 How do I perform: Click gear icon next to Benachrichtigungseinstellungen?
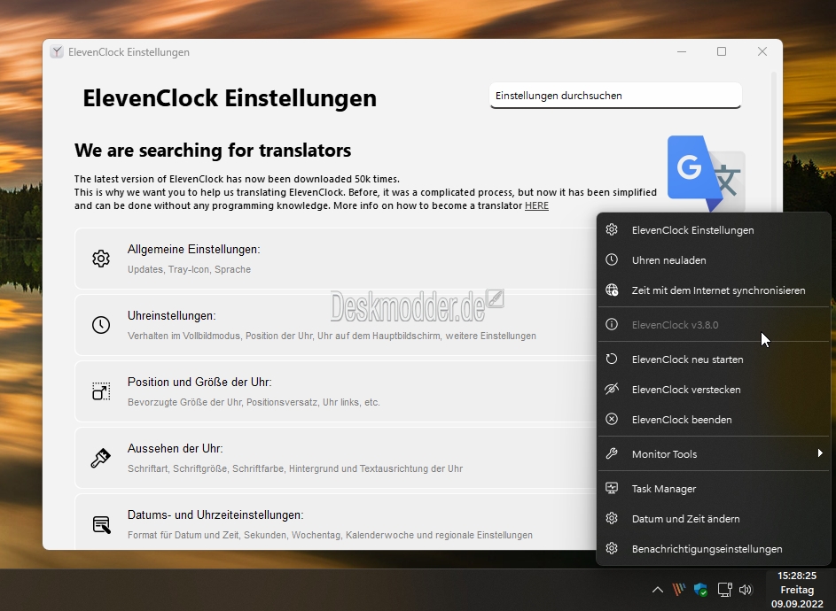612,548
